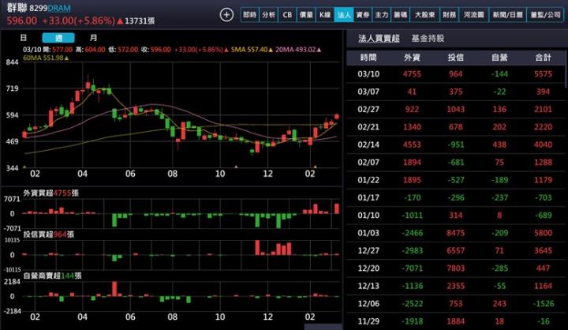Viewport: 568px width, 330px height.
Task: Click the 5MA 557.40 indicator label
Action: (252, 49)
